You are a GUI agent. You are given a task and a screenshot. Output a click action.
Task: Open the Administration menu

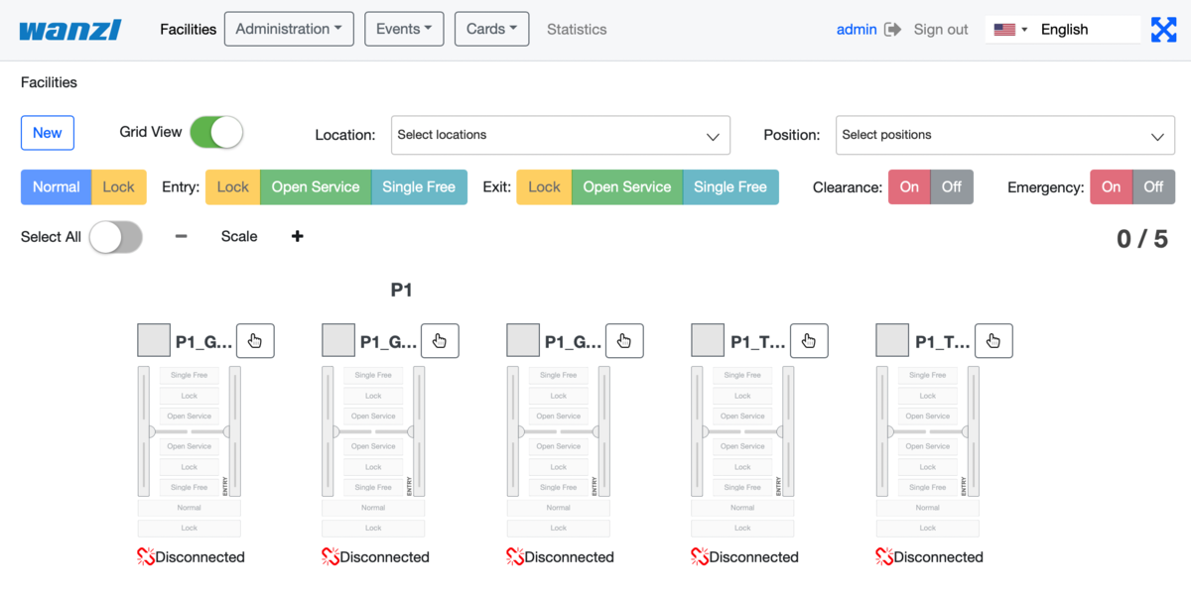click(289, 29)
